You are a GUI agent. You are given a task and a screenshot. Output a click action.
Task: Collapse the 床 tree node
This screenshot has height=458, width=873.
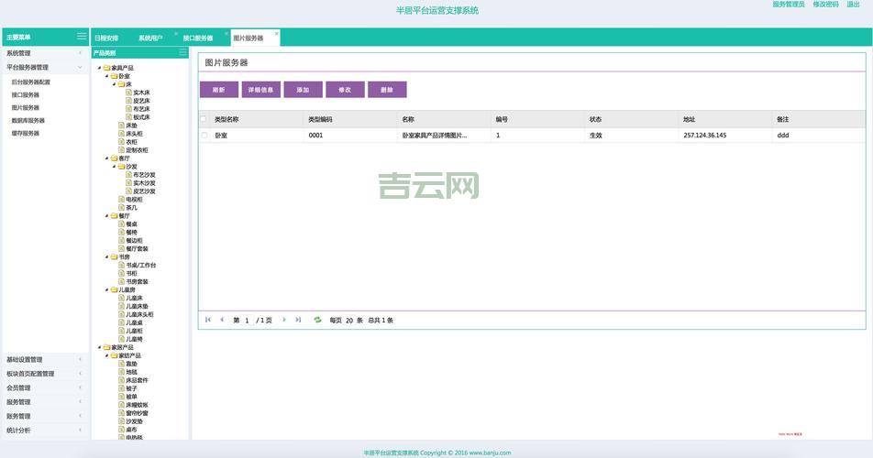coord(114,84)
